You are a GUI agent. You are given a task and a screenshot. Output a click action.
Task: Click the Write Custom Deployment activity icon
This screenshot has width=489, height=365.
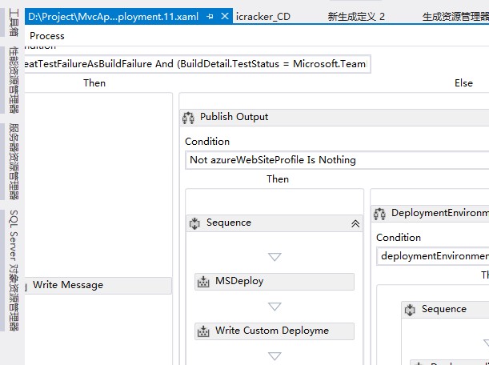[x=203, y=331]
